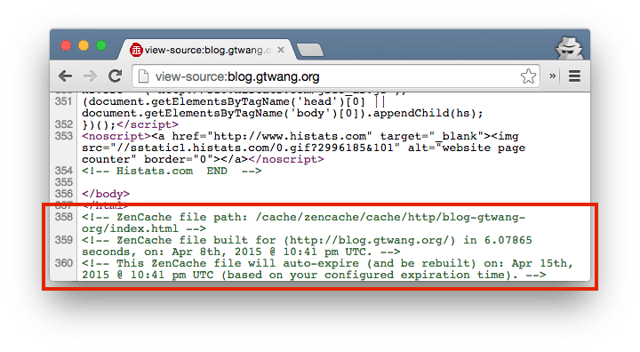The image size is (640, 352).
Task: Click the tab favicon icon
Action: [x=136, y=51]
